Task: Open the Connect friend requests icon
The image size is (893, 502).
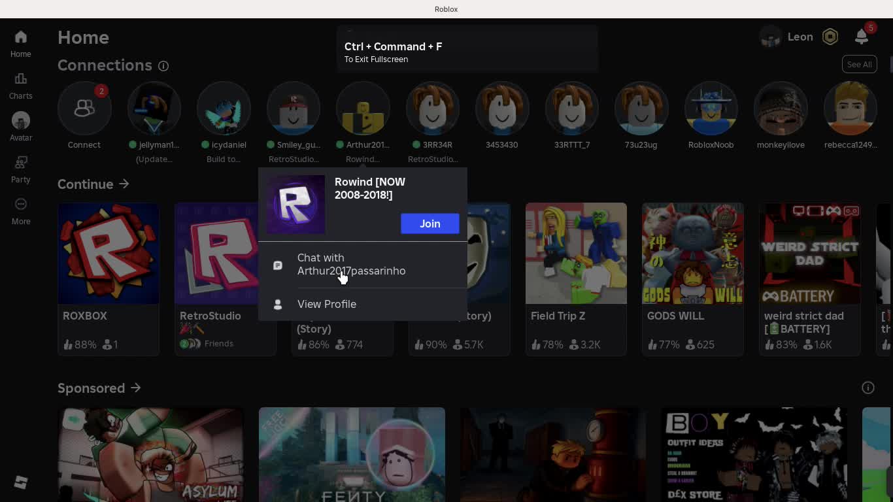Action: coord(84,108)
